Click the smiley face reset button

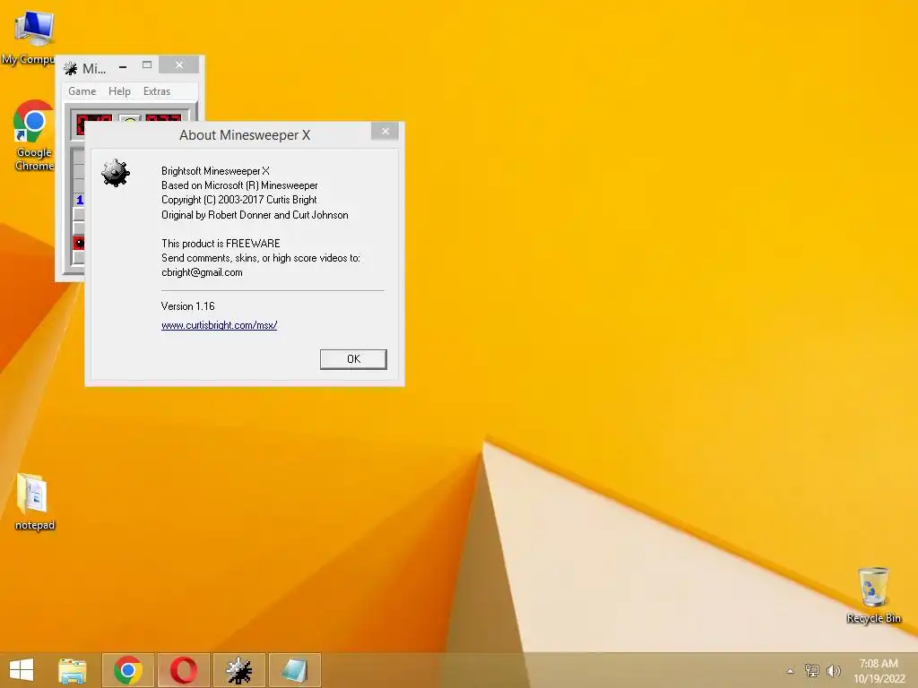(x=130, y=119)
